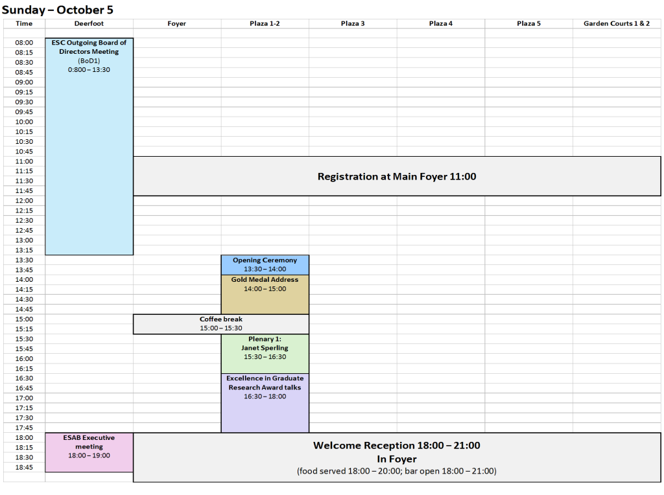664x495 pixels.
Task: Click the 12:30 label in Time column
Action: pos(24,220)
